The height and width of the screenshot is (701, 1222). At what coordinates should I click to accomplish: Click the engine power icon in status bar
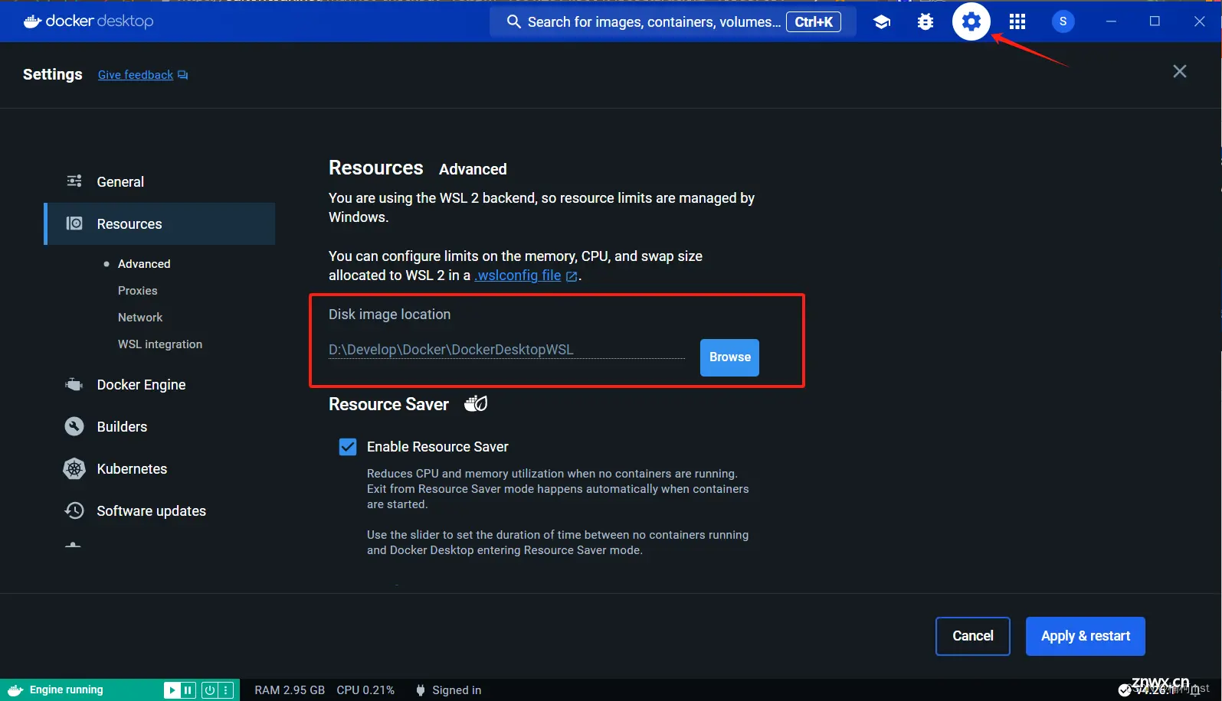coord(210,690)
